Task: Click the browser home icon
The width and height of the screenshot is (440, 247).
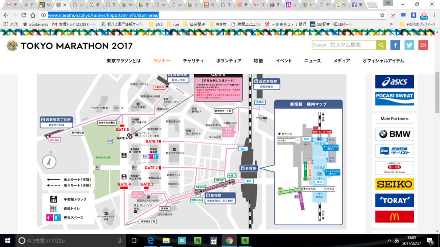Action: [x=33, y=15]
